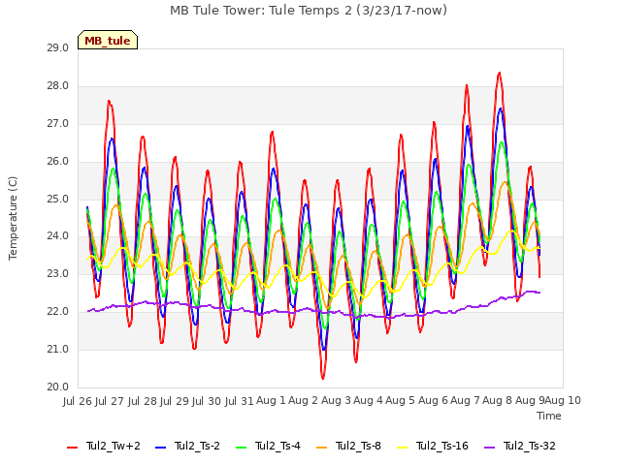The height and width of the screenshot is (465, 621).
Task: Select the Tul2_Ts-16 legend label
Action: (x=442, y=446)
